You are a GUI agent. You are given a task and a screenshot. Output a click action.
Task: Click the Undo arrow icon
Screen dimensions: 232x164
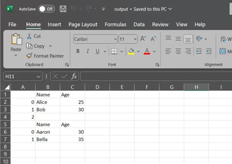pos(74,9)
